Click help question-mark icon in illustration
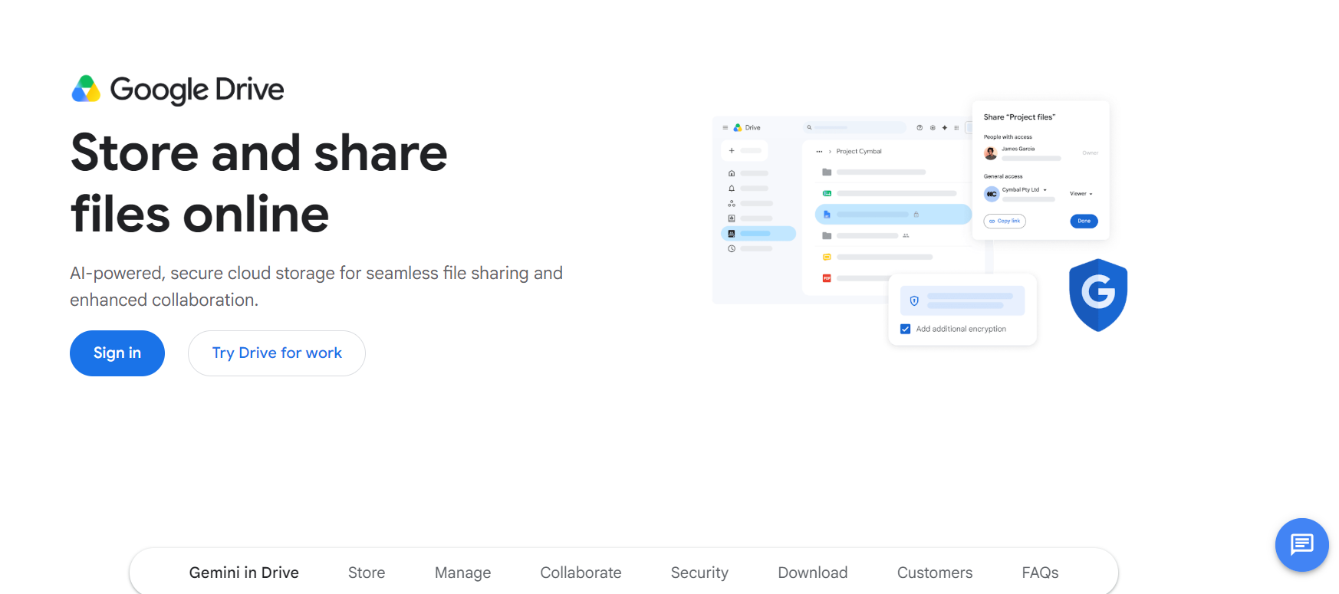 [920, 128]
